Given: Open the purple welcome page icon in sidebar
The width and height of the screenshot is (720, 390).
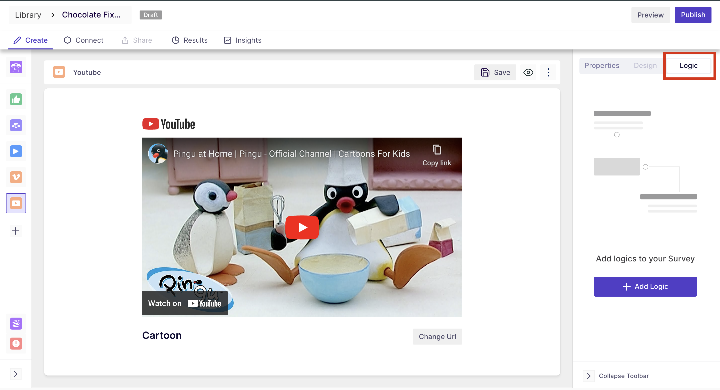Looking at the screenshot, I should (x=16, y=67).
